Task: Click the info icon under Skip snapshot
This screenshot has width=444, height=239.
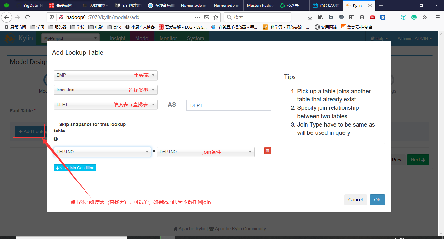Action: tap(56, 139)
